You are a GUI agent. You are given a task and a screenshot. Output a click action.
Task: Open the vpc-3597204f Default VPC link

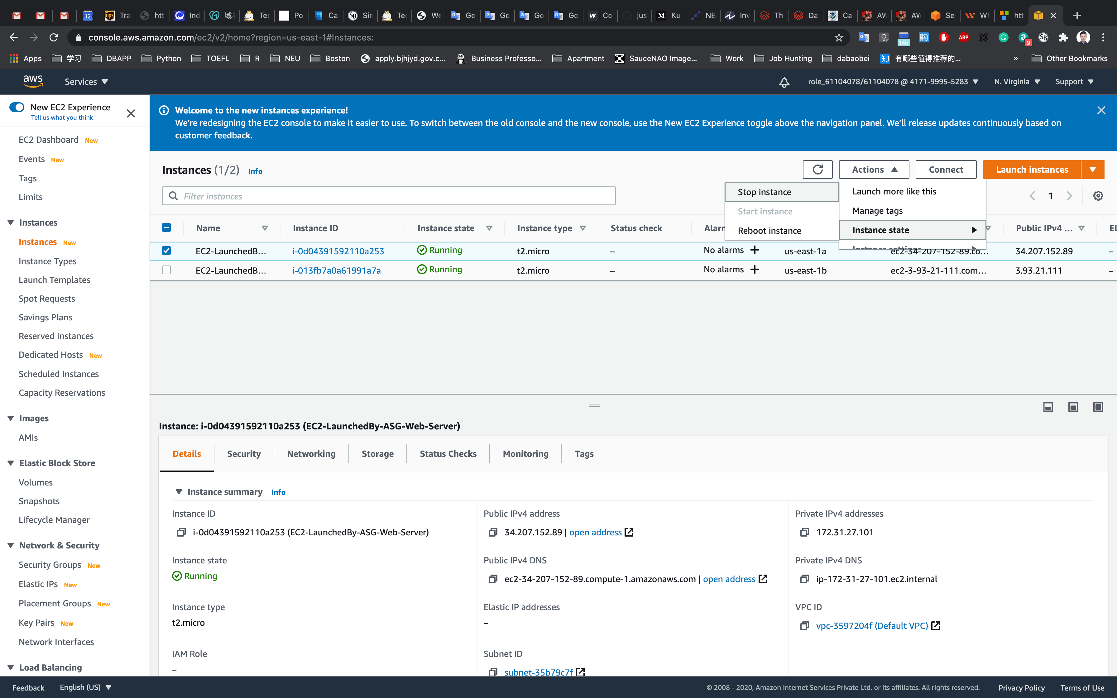871,625
